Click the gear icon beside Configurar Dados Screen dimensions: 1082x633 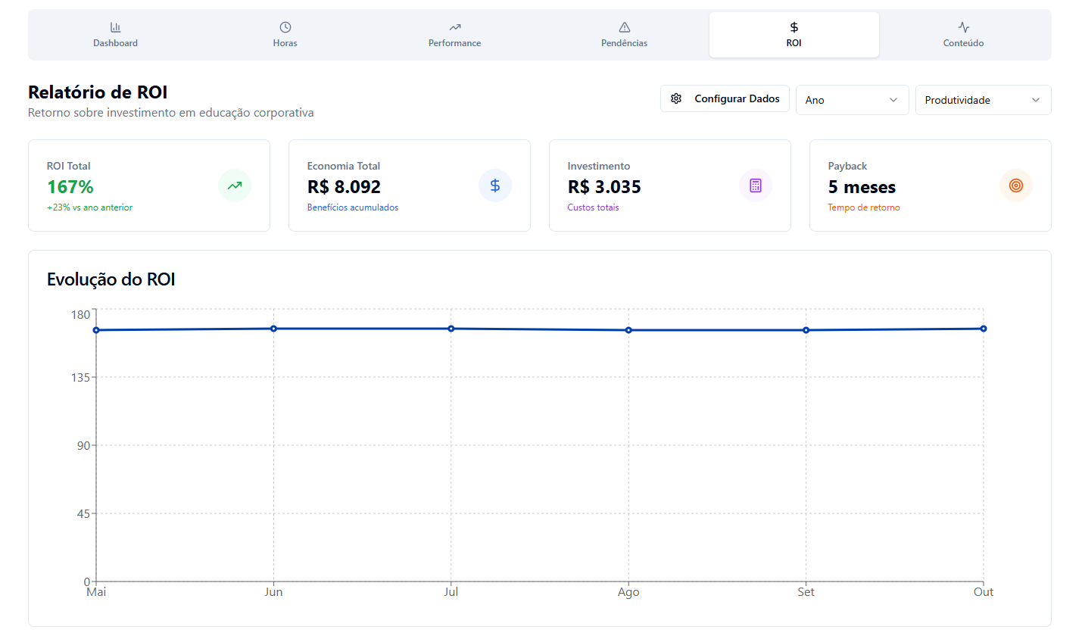pyautogui.click(x=676, y=99)
